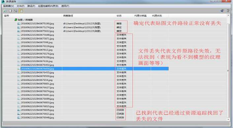Screen dimensions: 233x128
Task: Open the 路径(P) menu
Action: pos(31,6)
